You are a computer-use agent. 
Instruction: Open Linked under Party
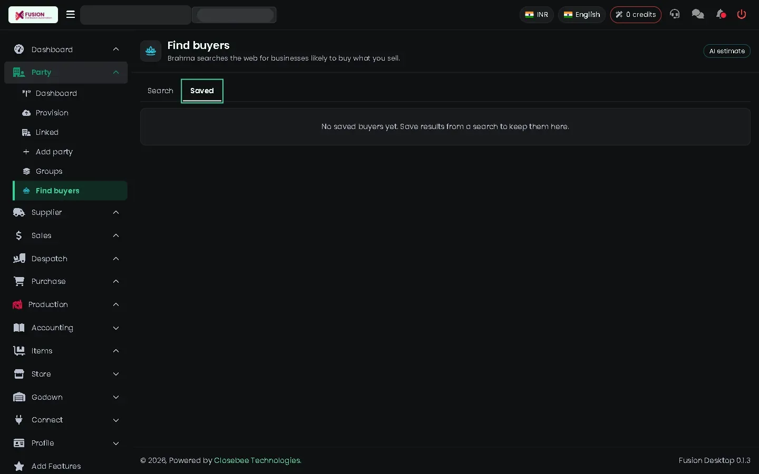70,132
